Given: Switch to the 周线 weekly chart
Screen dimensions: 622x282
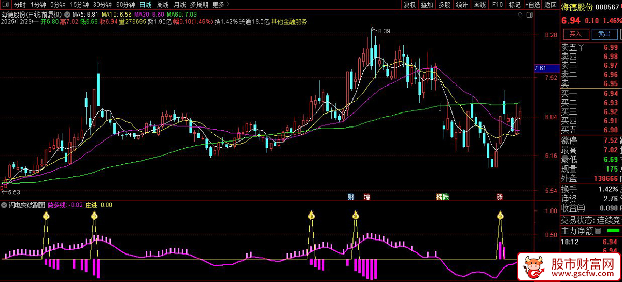Looking at the screenshot, I should pyautogui.click(x=163, y=5).
